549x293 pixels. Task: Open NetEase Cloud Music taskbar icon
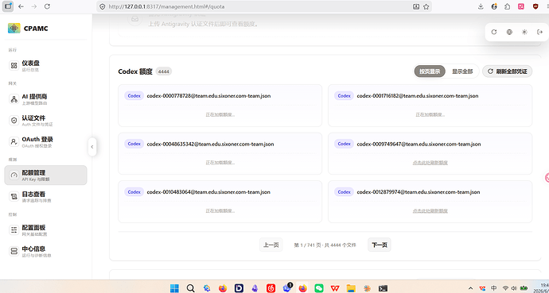[x=271, y=288]
